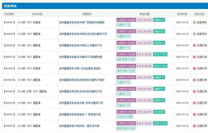Click red status icon for complaint 464933
This screenshot has width=208, height=133.
pyautogui.click(x=194, y=57)
